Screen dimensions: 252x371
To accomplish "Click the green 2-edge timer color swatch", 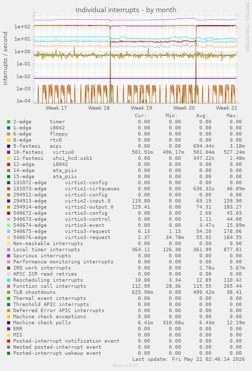I will point(9,122).
